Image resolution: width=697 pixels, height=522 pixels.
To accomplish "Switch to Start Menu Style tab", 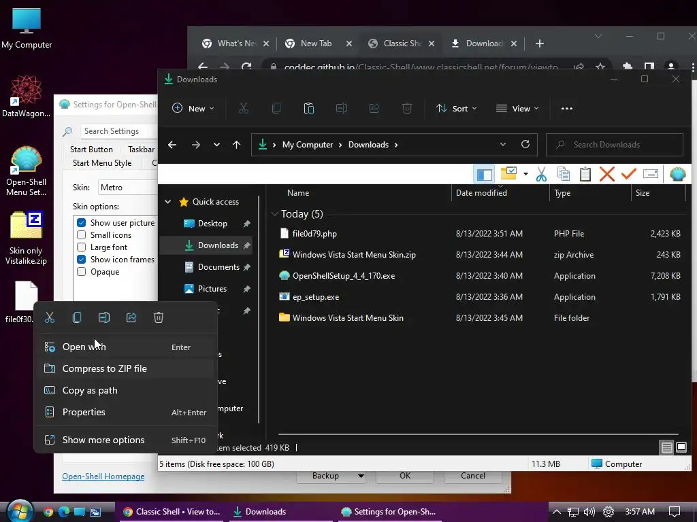I will 102,163.
